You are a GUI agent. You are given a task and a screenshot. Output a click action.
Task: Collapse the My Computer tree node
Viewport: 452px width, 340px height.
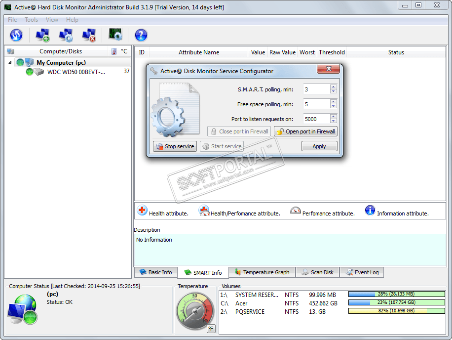[10, 62]
